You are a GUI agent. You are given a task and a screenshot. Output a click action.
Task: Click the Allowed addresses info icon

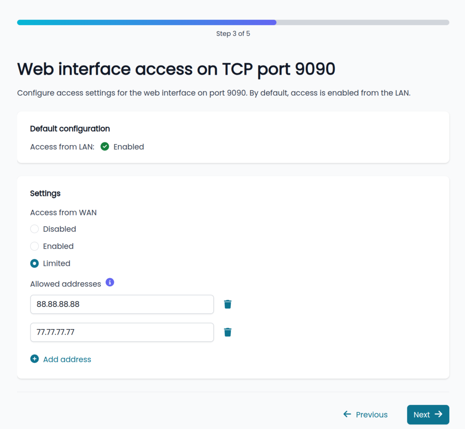[110, 282]
